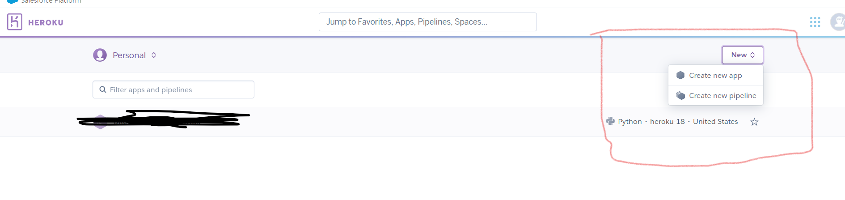Screen dimensions: 845x200
Task: Toggle the New dropdown button
Action: pos(743,55)
